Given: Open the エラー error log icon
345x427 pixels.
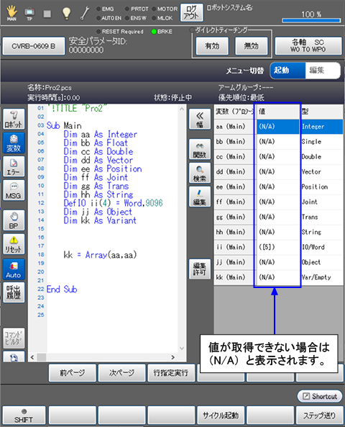Looking at the screenshot, I should (14, 166).
